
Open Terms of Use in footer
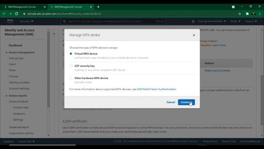coord(229,141)
